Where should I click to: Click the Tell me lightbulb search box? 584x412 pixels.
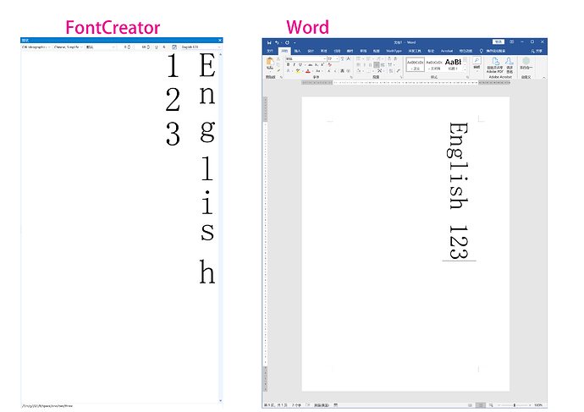tap(493, 51)
